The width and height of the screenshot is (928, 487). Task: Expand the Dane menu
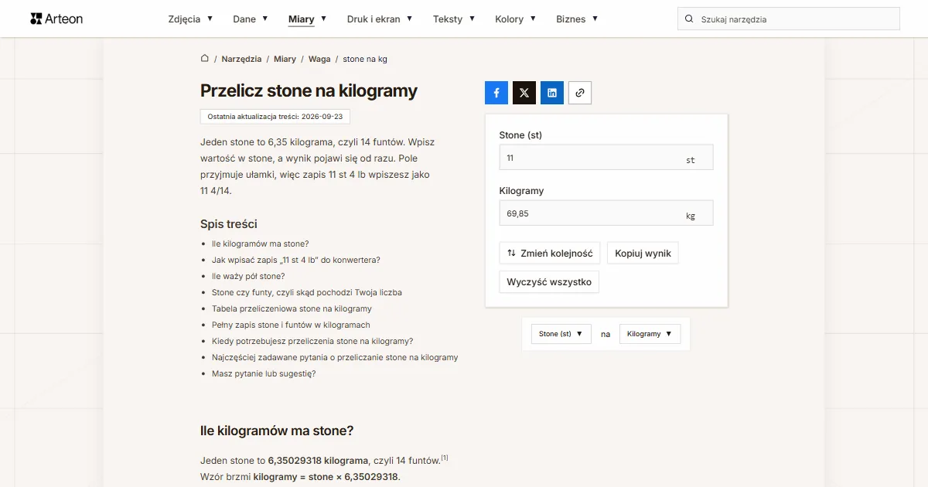(x=251, y=19)
